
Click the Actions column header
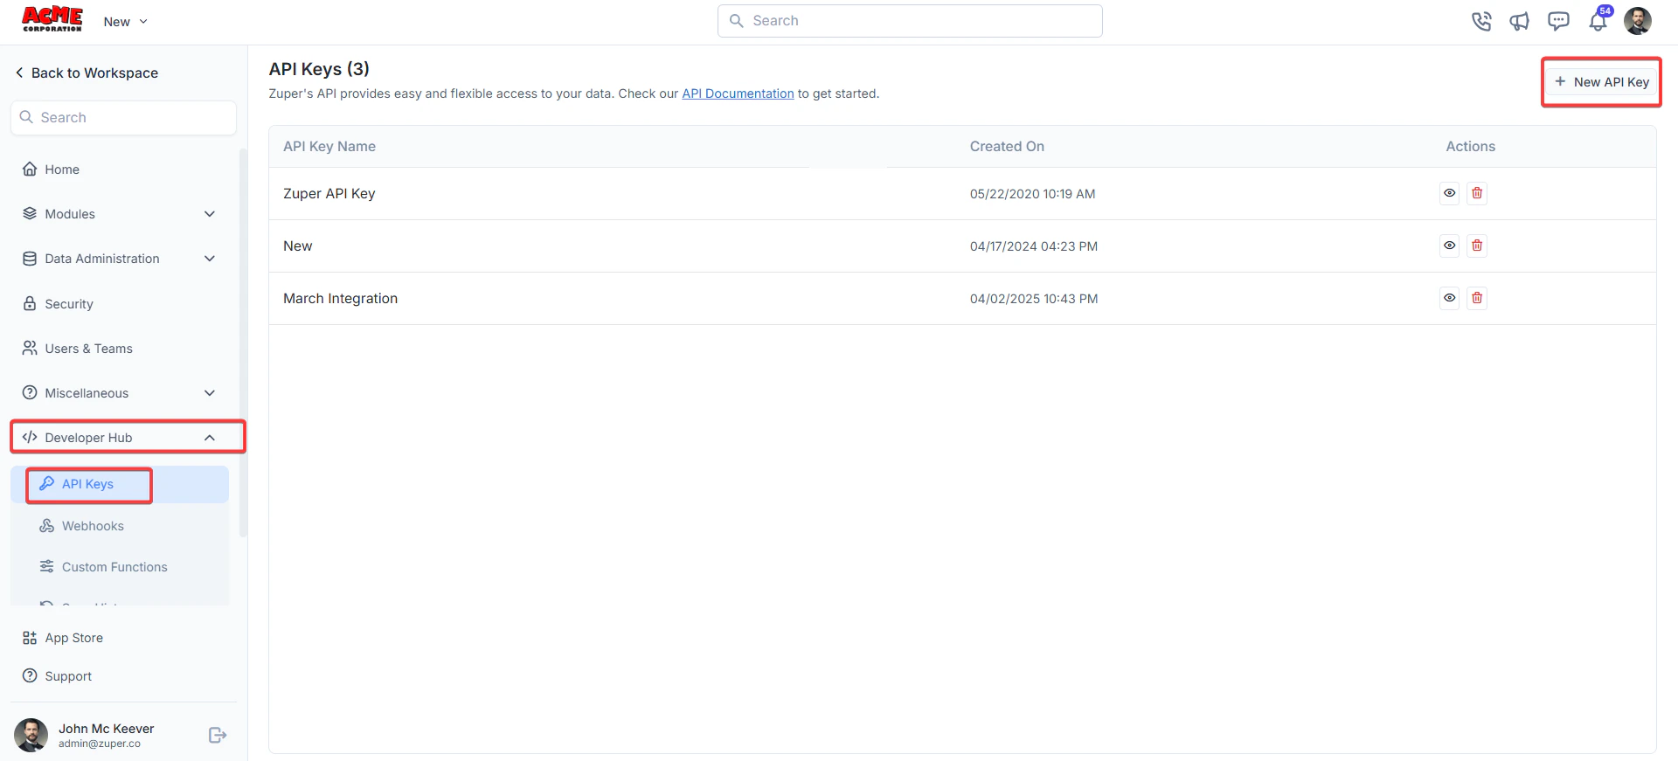coord(1470,146)
